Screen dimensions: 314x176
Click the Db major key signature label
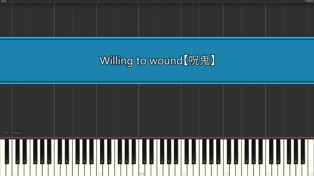[x=13, y=133]
